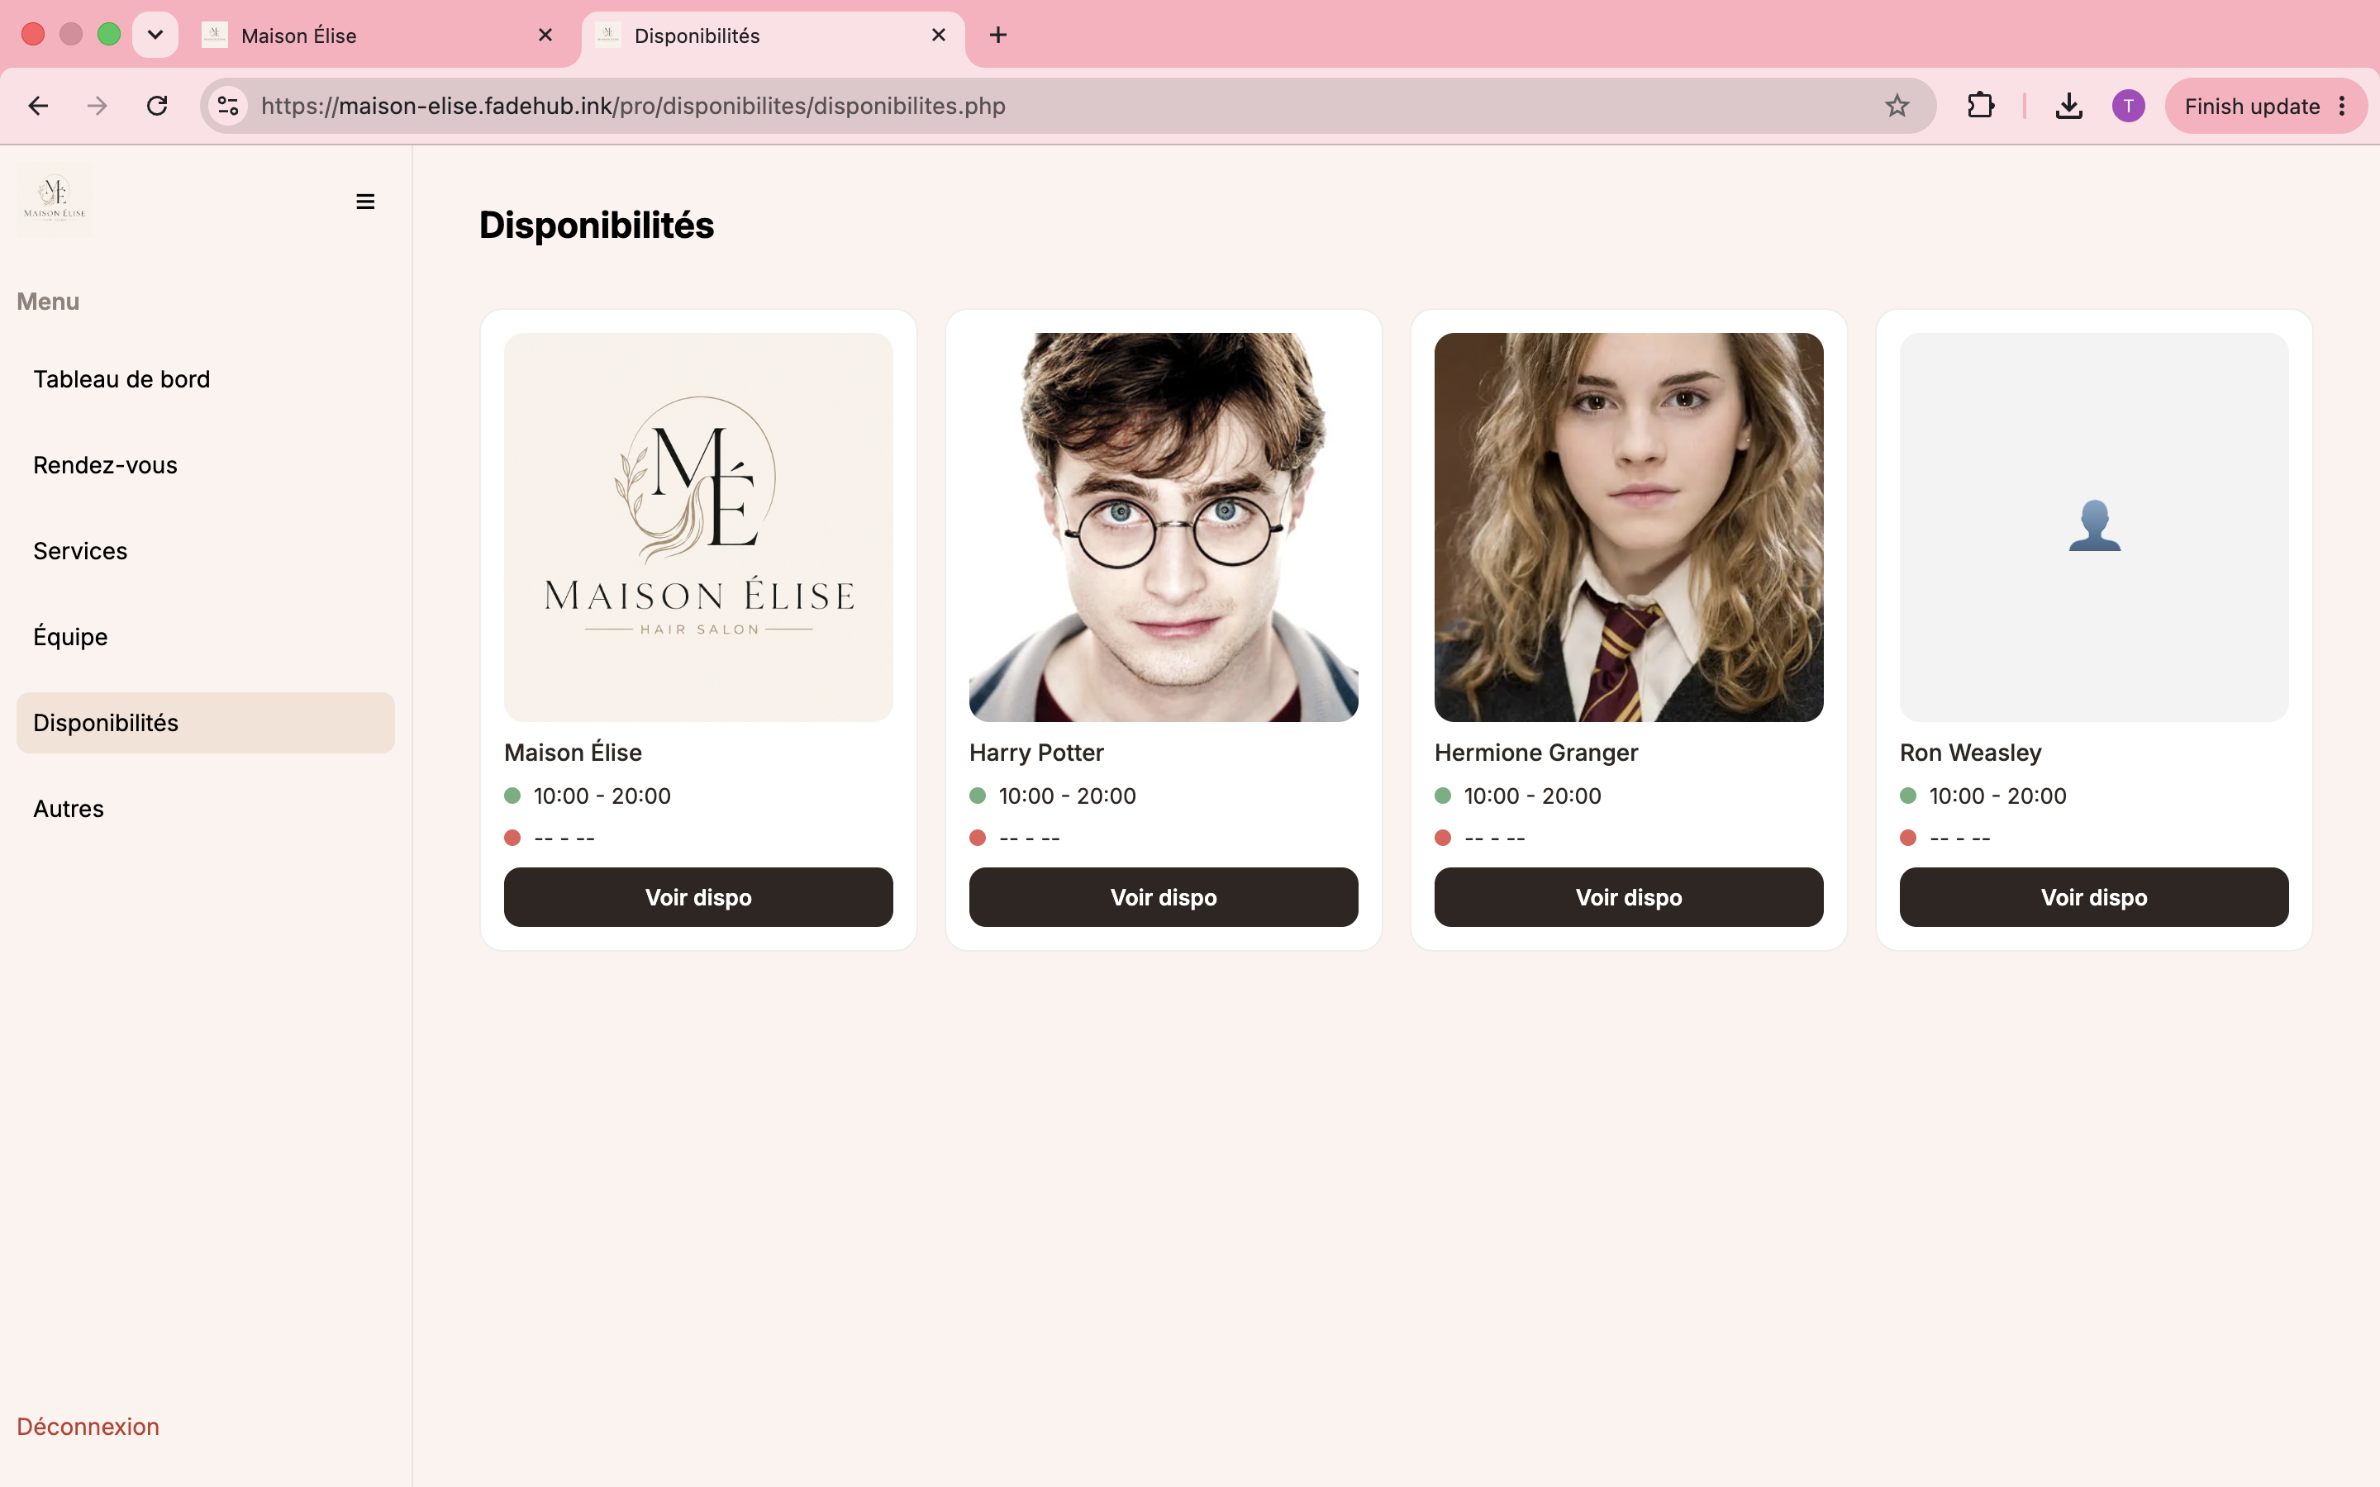Bookmark this page with the star icon

click(x=1897, y=107)
